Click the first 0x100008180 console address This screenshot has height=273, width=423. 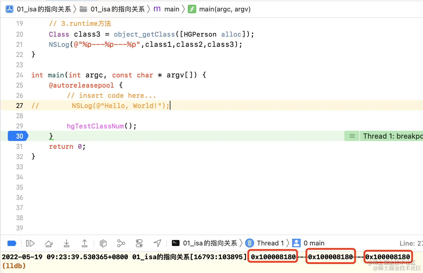click(273, 257)
